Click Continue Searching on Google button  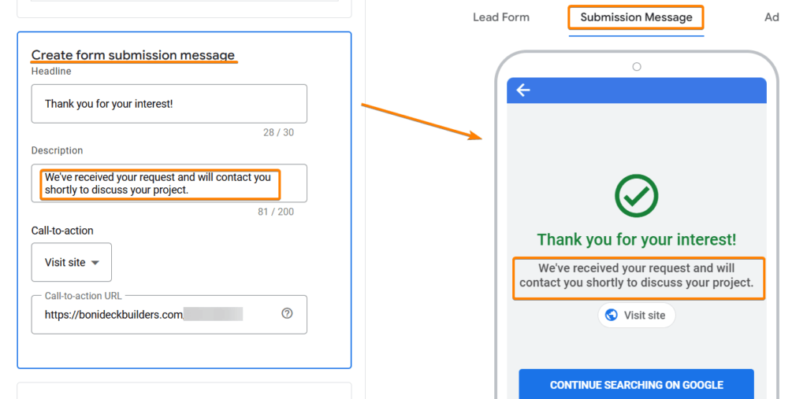636,385
